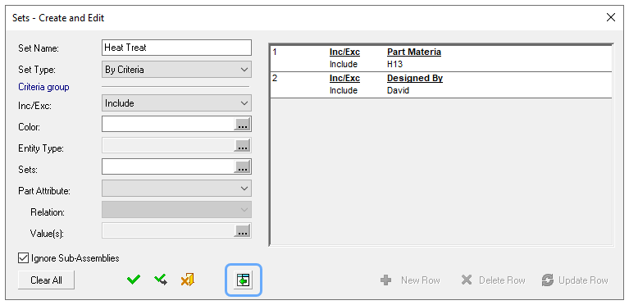
Task: Click the highlighted add-to-table arrow icon
Action: (243, 280)
